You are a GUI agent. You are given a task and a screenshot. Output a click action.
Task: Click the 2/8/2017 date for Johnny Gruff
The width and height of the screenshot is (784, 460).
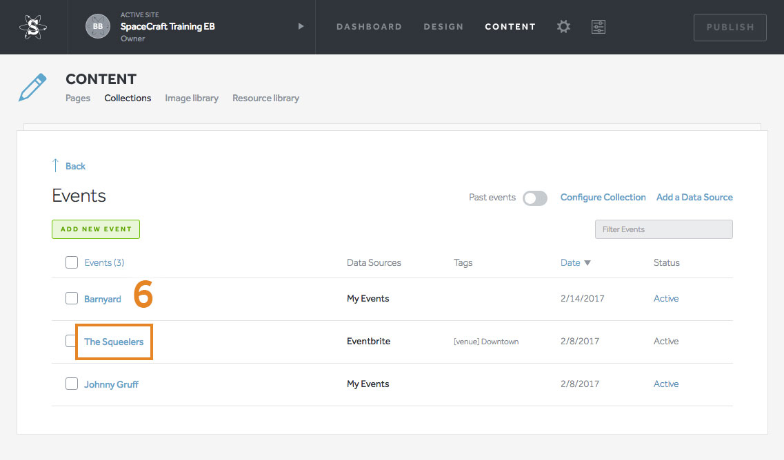(x=579, y=384)
